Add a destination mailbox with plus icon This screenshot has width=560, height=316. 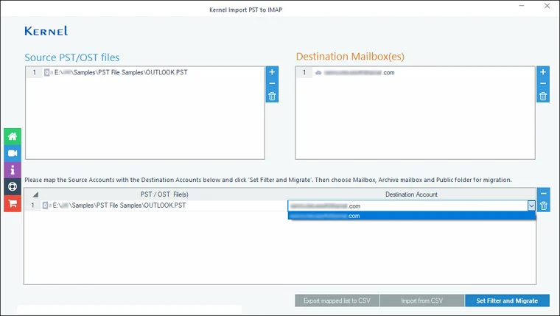[x=543, y=71]
